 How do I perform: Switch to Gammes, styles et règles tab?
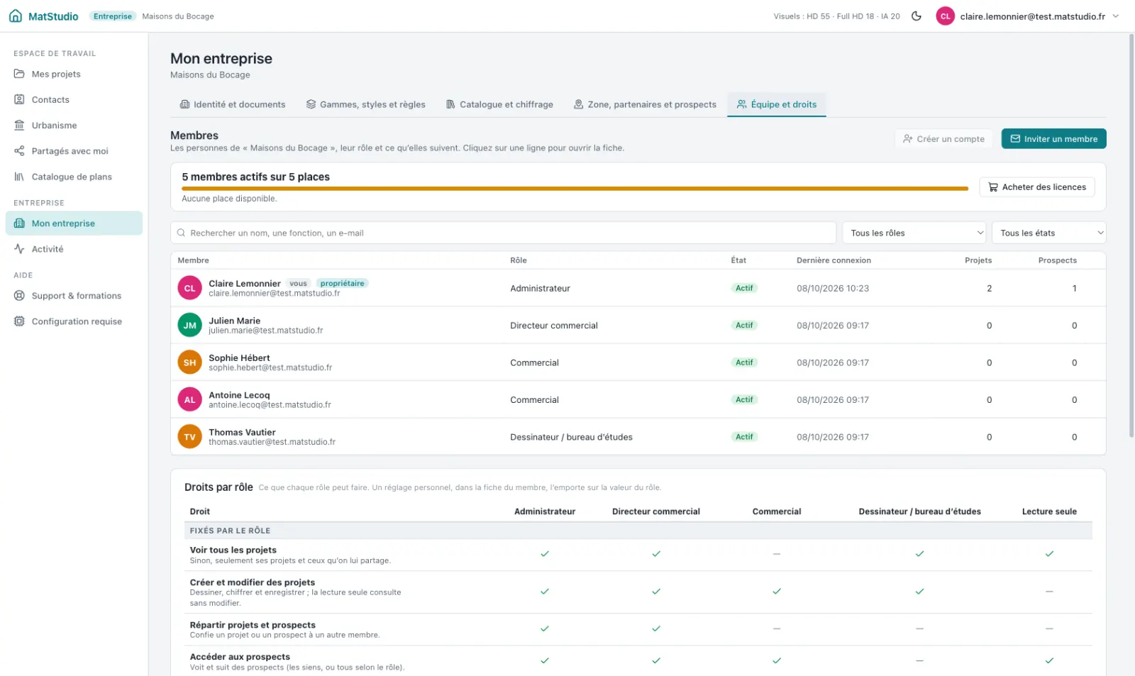pyautogui.click(x=366, y=104)
